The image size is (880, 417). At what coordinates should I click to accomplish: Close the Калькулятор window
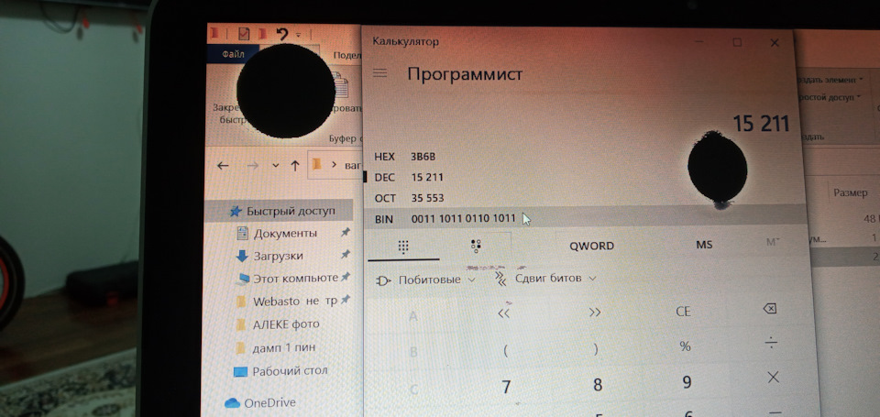point(775,42)
